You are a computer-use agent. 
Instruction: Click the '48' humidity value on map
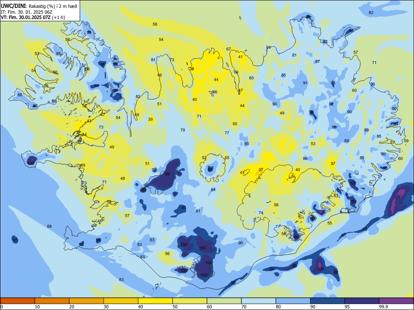tap(123, 179)
